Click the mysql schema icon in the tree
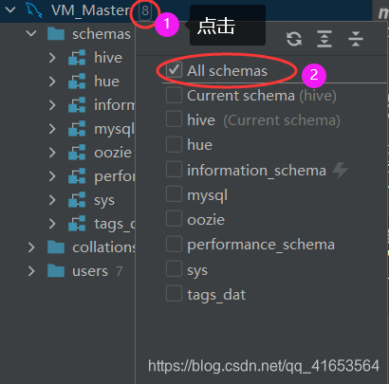The image size is (389, 384). point(77,129)
